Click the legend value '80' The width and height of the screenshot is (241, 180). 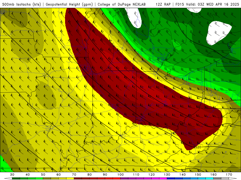point(89,175)
